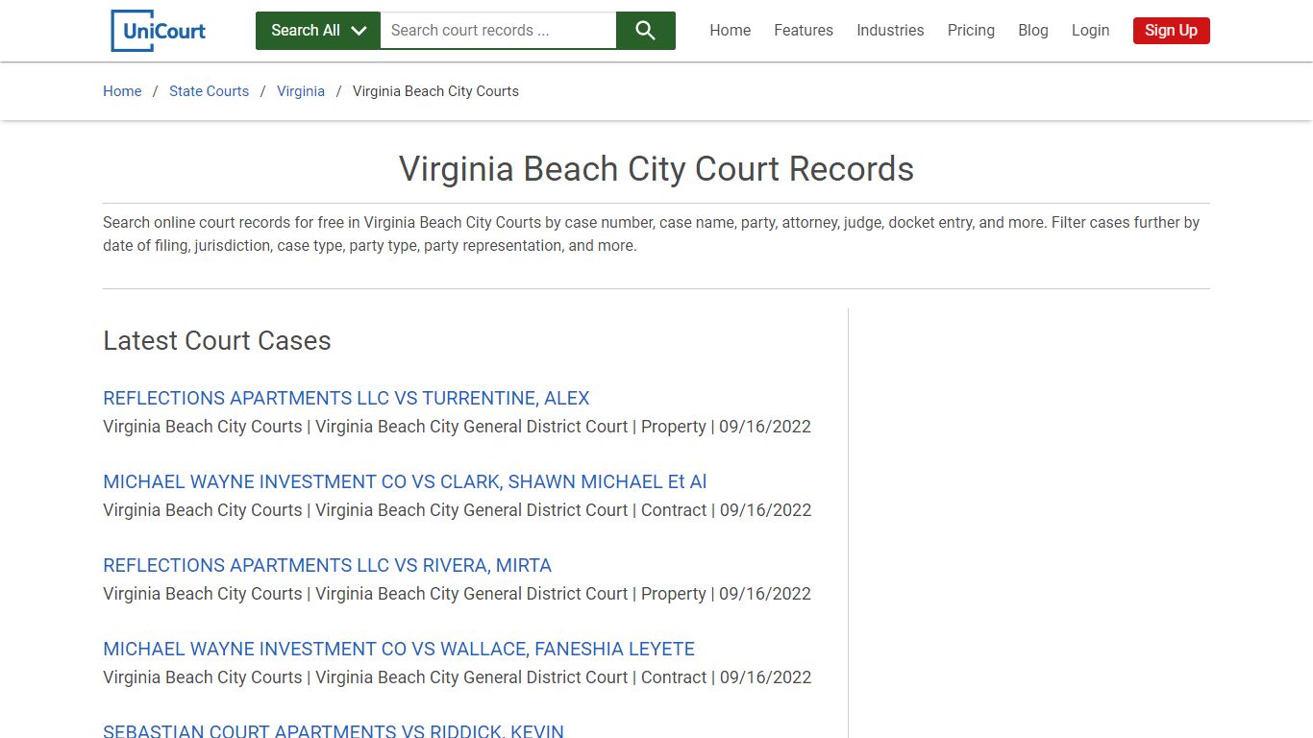Image resolution: width=1313 pixels, height=738 pixels.
Task: Select details line under Wallace, Faneshia case
Action: tap(458, 677)
